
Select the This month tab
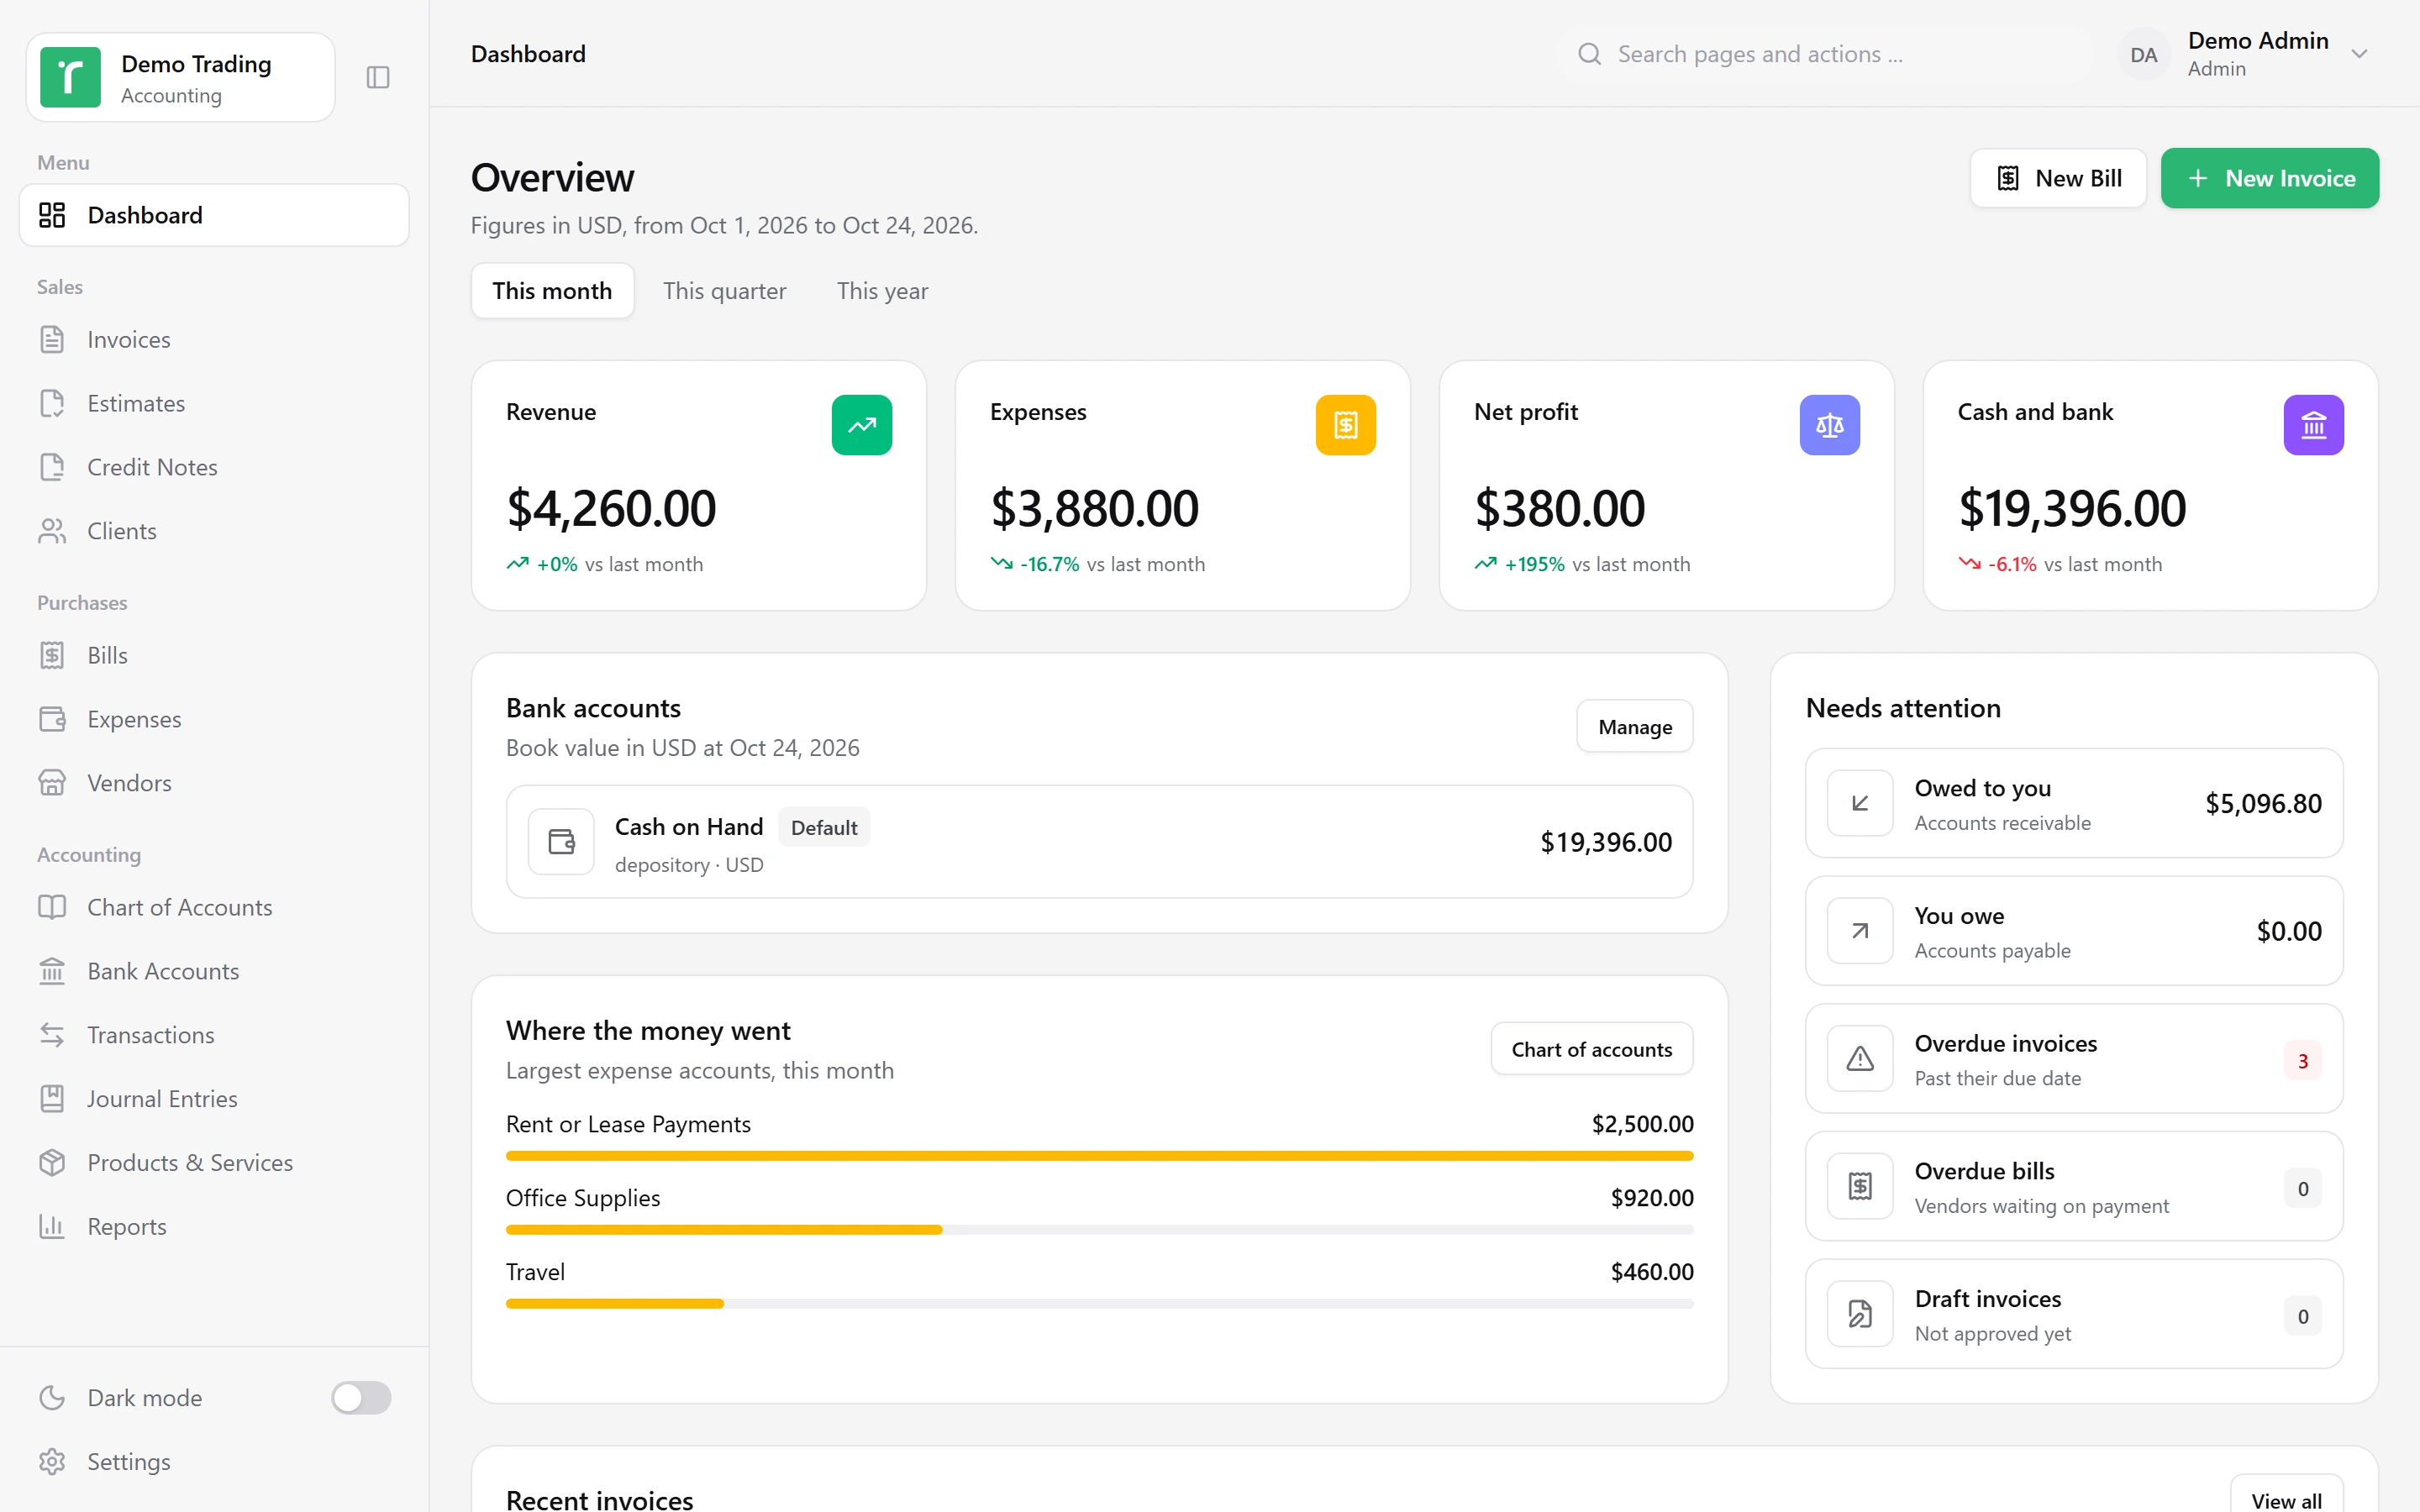[x=552, y=291]
